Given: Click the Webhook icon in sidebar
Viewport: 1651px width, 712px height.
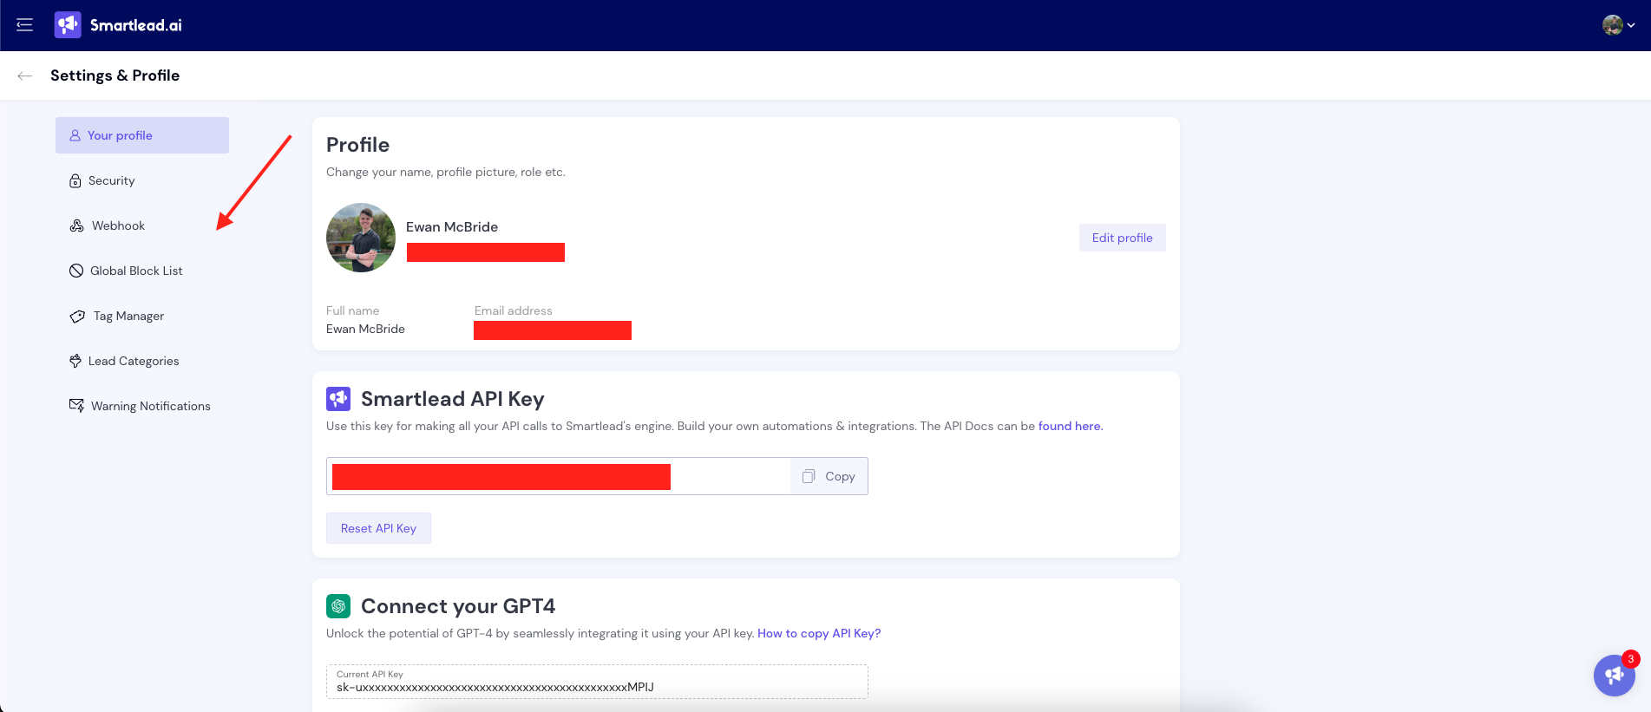Looking at the screenshot, I should coord(77,225).
